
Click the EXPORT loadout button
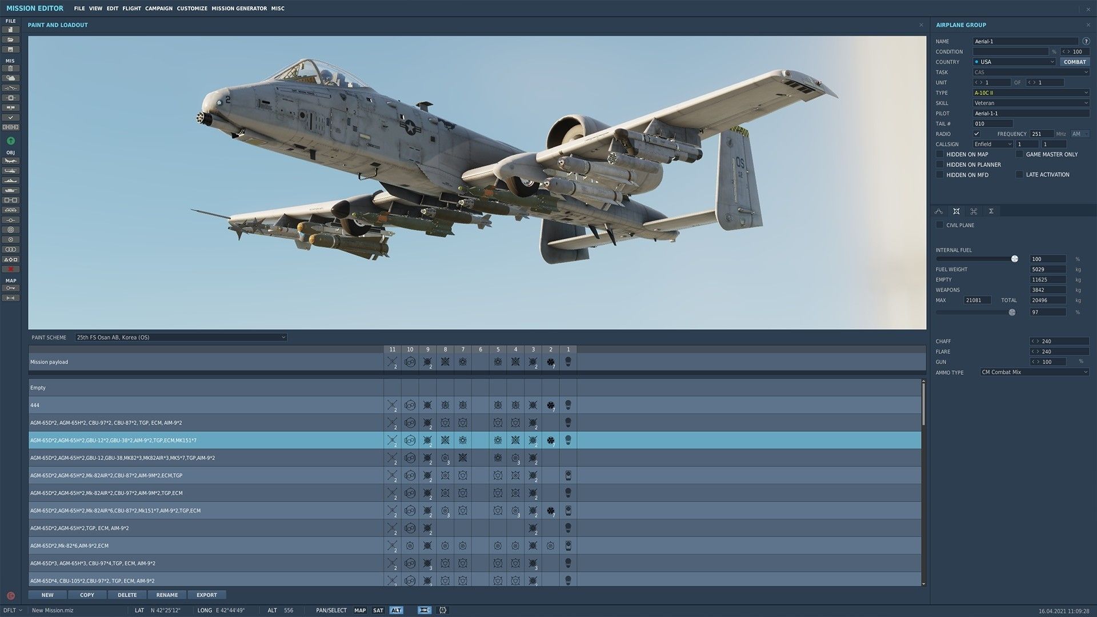(x=206, y=595)
